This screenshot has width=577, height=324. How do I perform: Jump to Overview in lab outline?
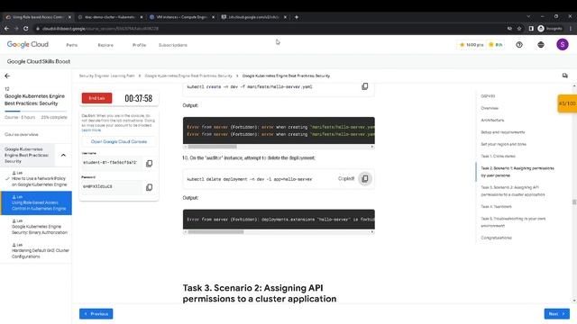(490, 108)
